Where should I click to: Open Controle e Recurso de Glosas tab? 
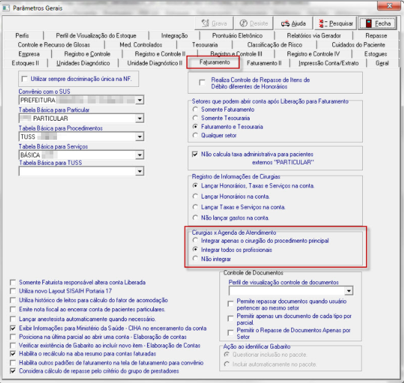coord(54,45)
